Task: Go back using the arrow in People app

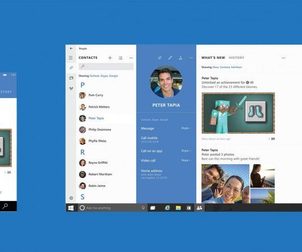Action: tap(71, 48)
